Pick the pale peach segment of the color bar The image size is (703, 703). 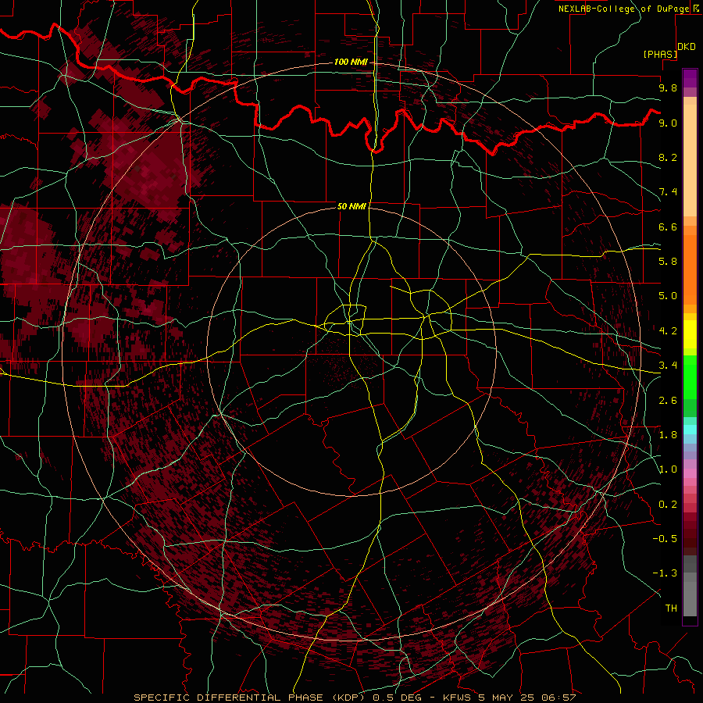click(x=690, y=162)
